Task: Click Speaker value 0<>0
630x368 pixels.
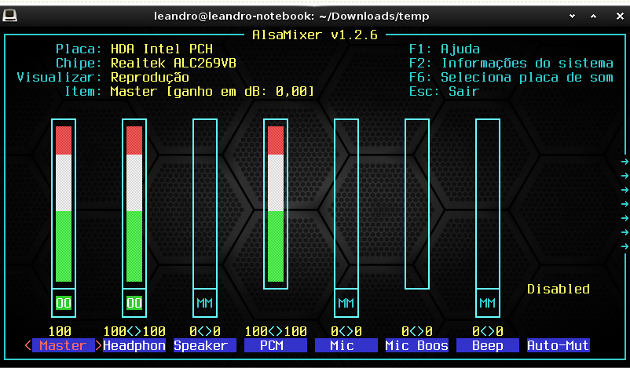Action: pos(205,331)
